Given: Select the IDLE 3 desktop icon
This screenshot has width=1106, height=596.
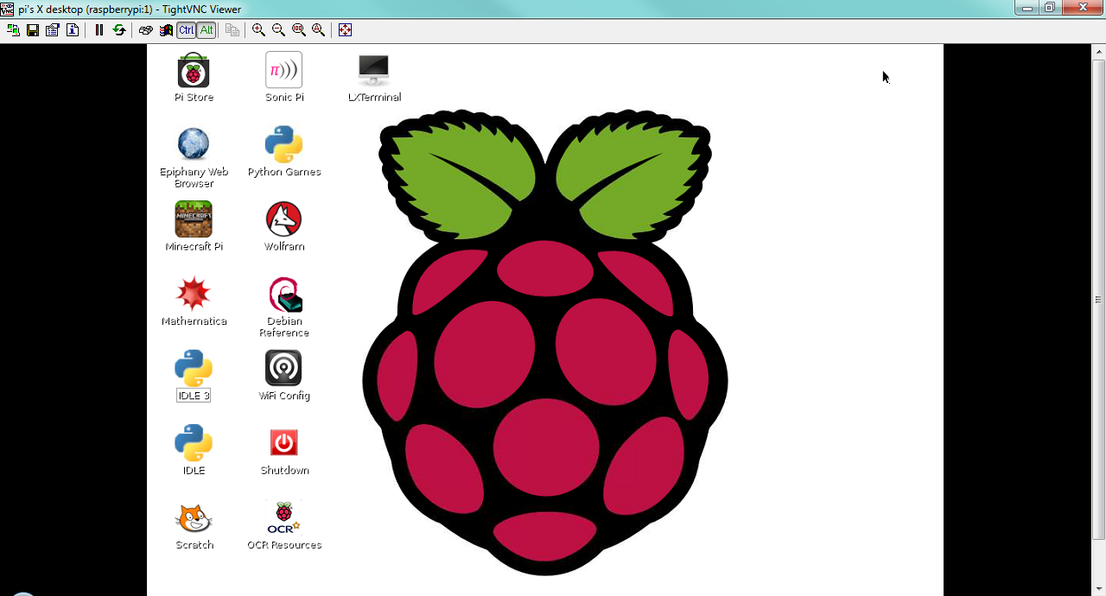Looking at the screenshot, I should (x=194, y=376).
